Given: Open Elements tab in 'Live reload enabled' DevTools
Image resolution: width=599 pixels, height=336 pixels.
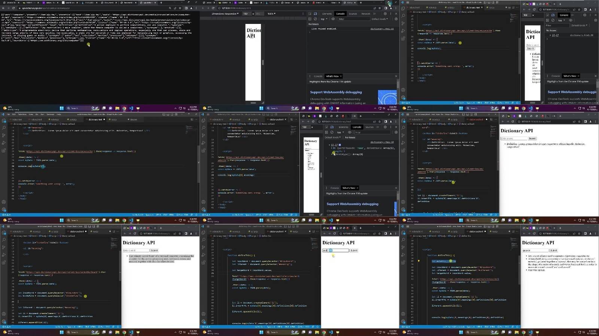Looking at the screenshot, I should (x=327, y=14).
